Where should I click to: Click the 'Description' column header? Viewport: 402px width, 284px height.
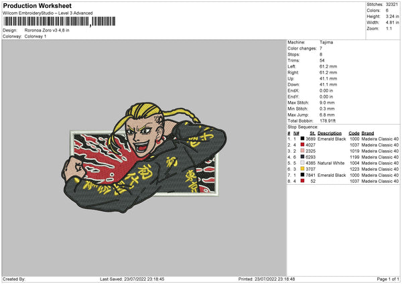330,133
